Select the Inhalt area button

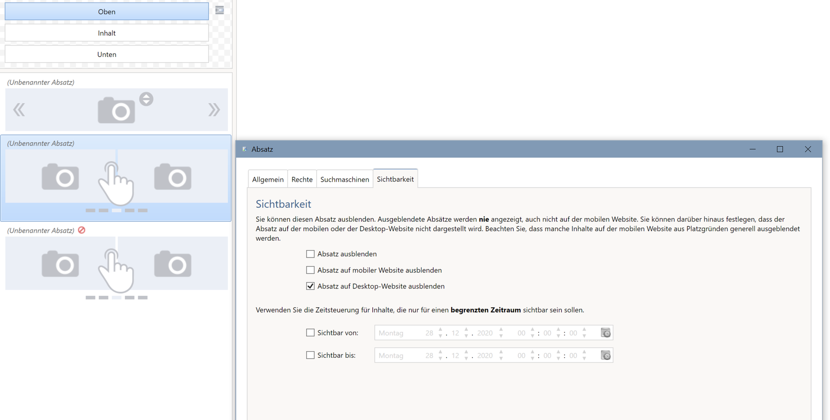coord(107,33)
